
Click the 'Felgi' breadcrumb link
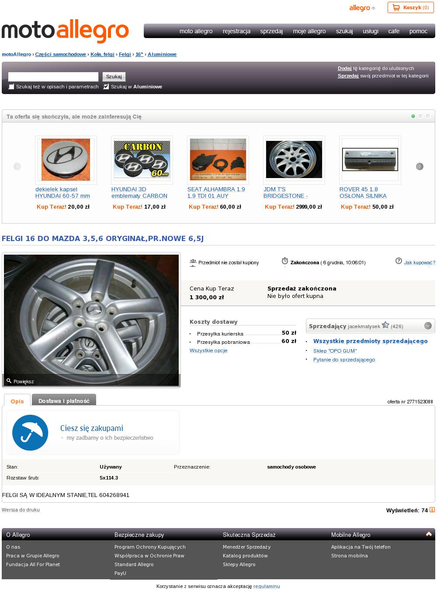[x=125, y=54]
